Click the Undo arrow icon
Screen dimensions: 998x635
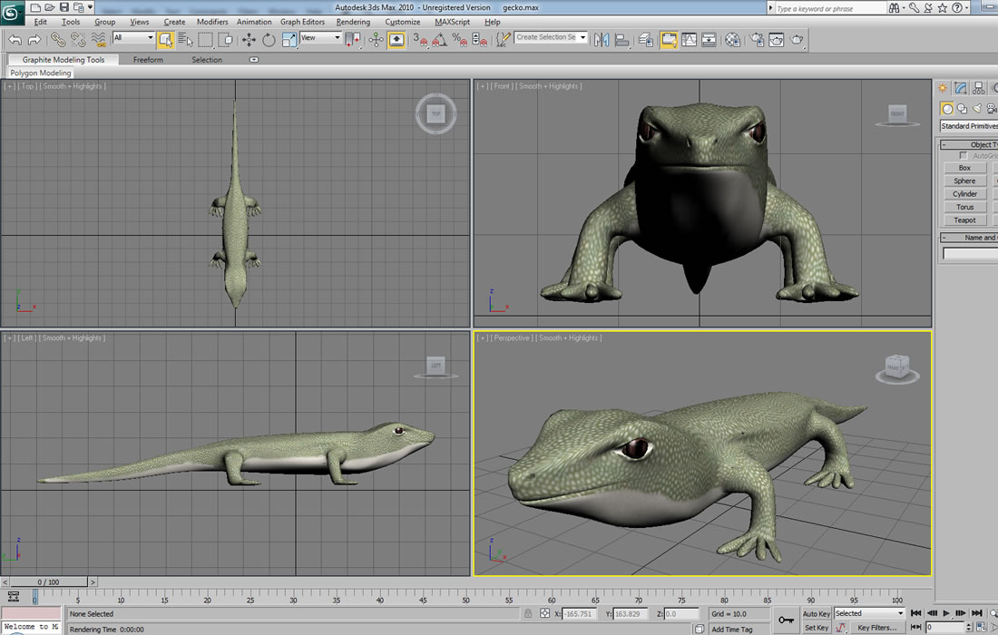[15, 40]
